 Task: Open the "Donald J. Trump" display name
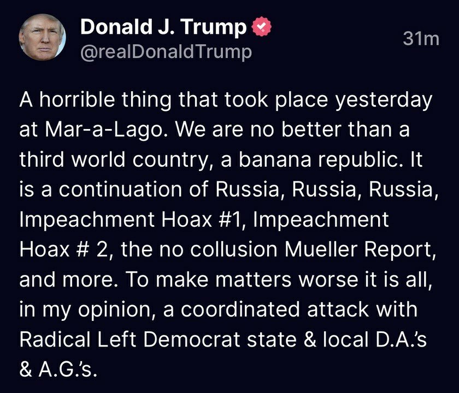tap(164, 27)
